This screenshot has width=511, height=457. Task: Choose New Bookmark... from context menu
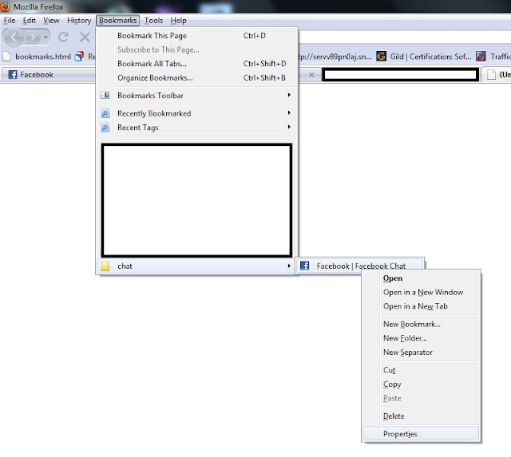click(421, 324)
